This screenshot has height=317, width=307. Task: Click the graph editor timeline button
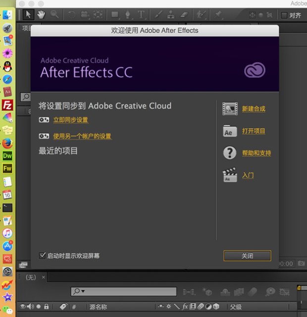284,292
